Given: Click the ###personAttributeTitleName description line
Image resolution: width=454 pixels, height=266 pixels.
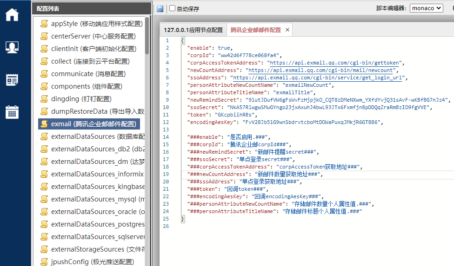Looking at the screenshot, I should [274, 211].
